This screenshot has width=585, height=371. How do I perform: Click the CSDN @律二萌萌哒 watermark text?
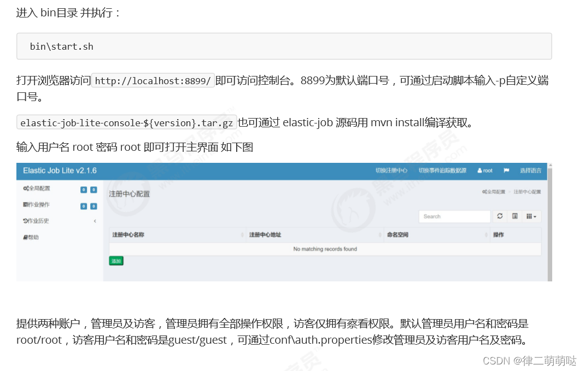pos(529,361)
